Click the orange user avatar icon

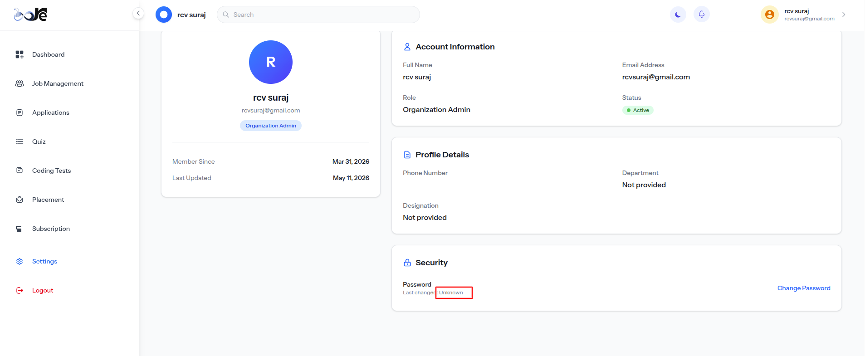click(770, 15)
